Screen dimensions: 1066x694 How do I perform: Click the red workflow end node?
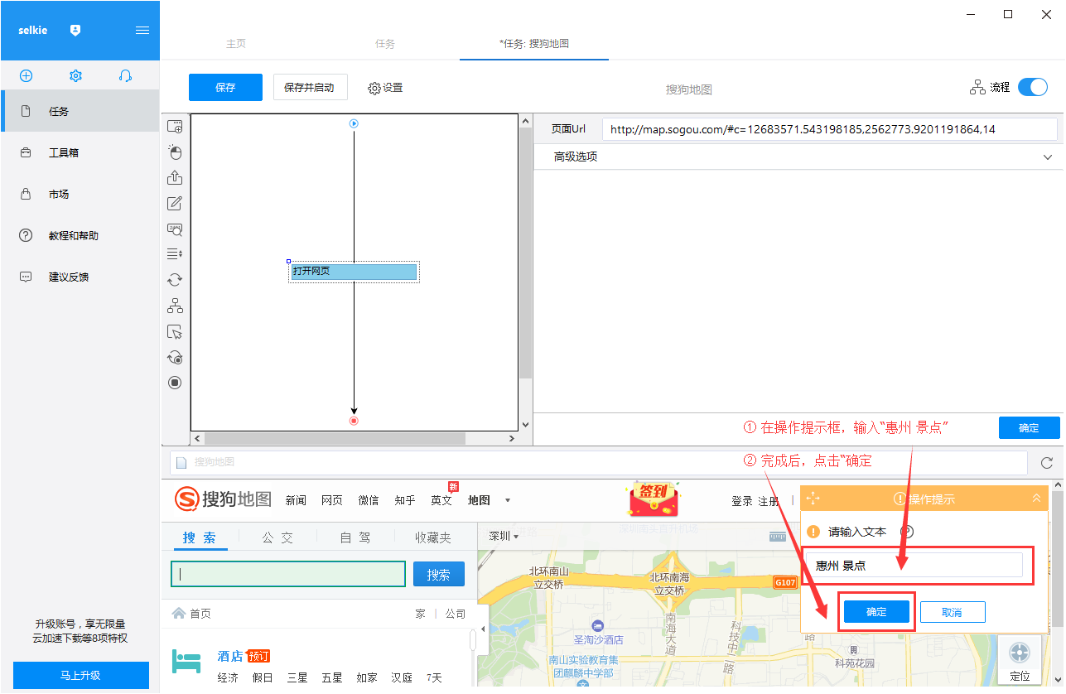point(354,421)
